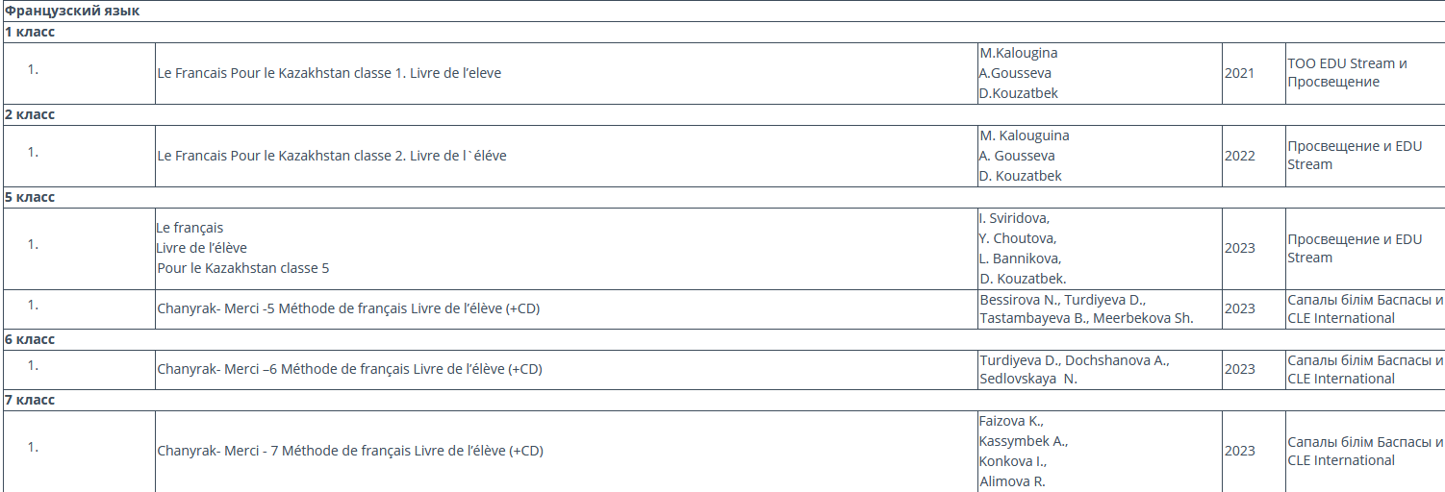Screen dimensions: 1445x492
Task: Click the Chanyrak- Merci –6 book title
Action: 350,369
